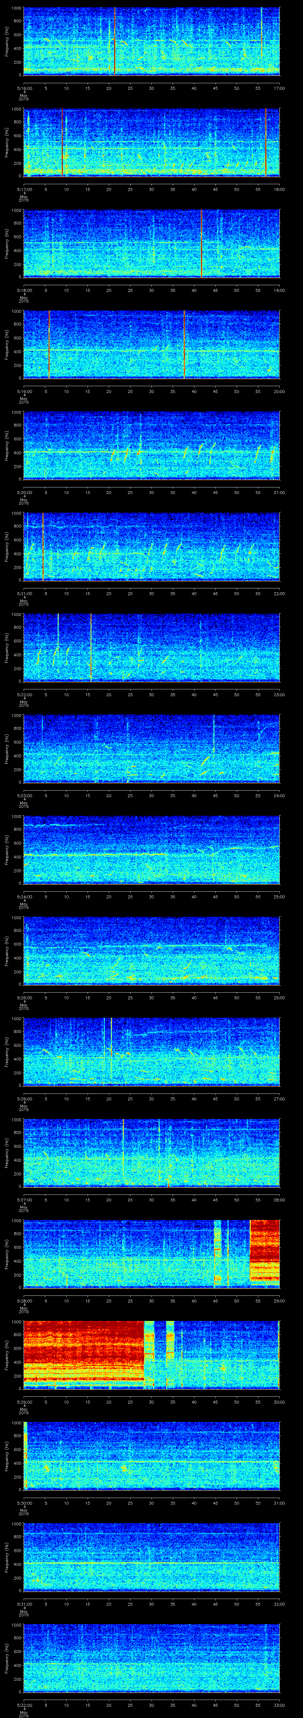Screen dimensions: 303x1718
Task: Click the 27:00 end time label
Action: tap(279, 1099)
